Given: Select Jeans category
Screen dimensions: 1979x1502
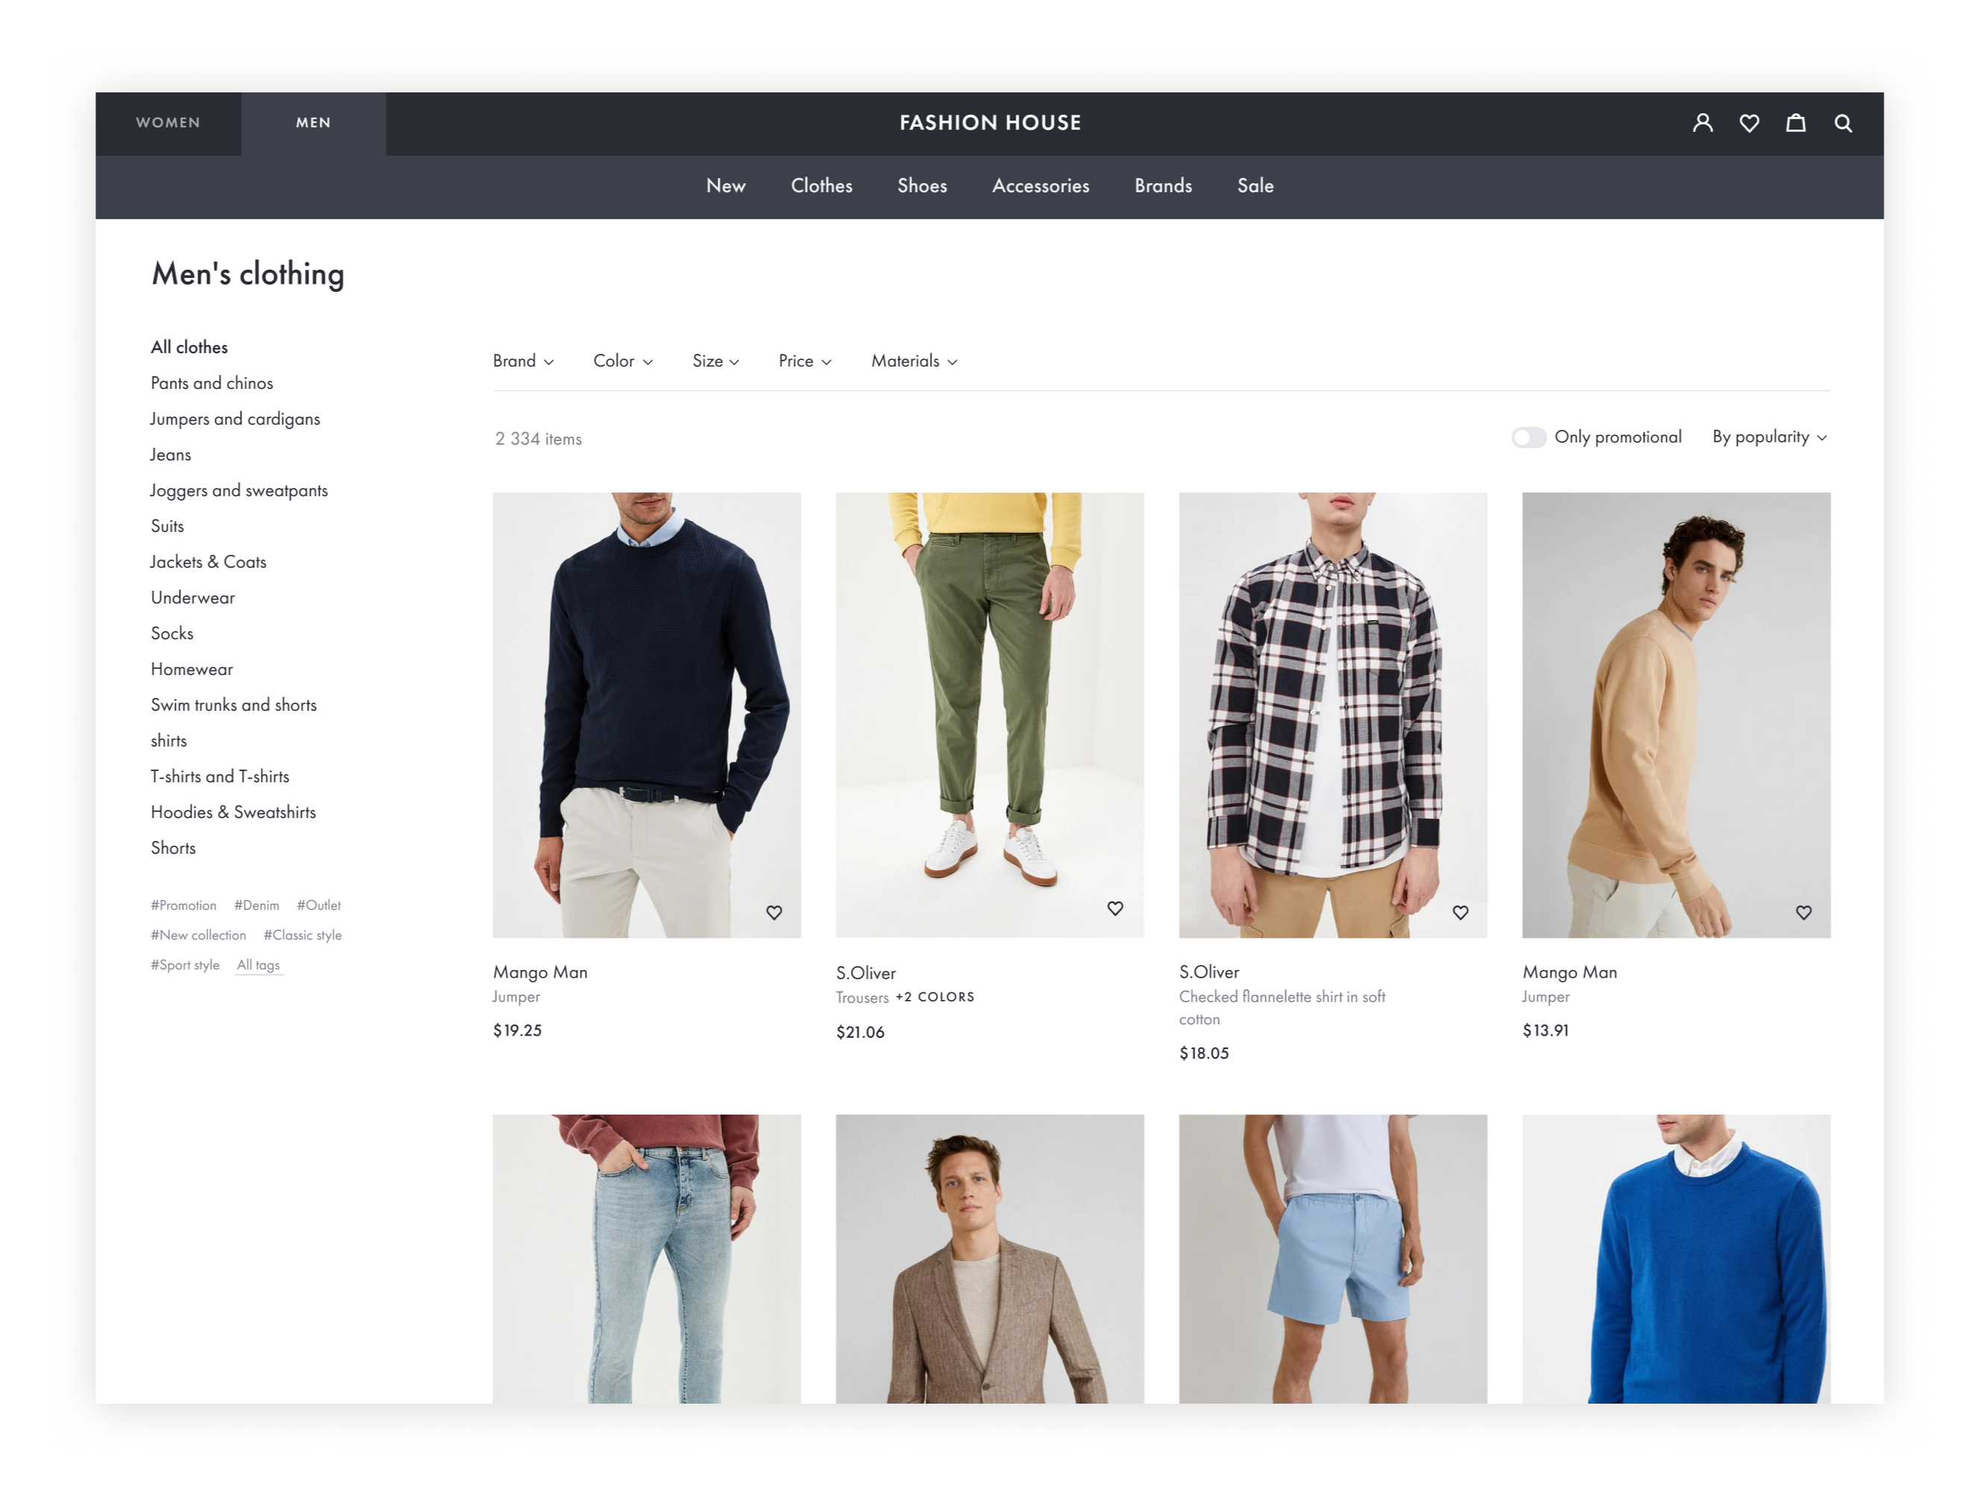Looking at the screenshot, I should coord(170,454).
